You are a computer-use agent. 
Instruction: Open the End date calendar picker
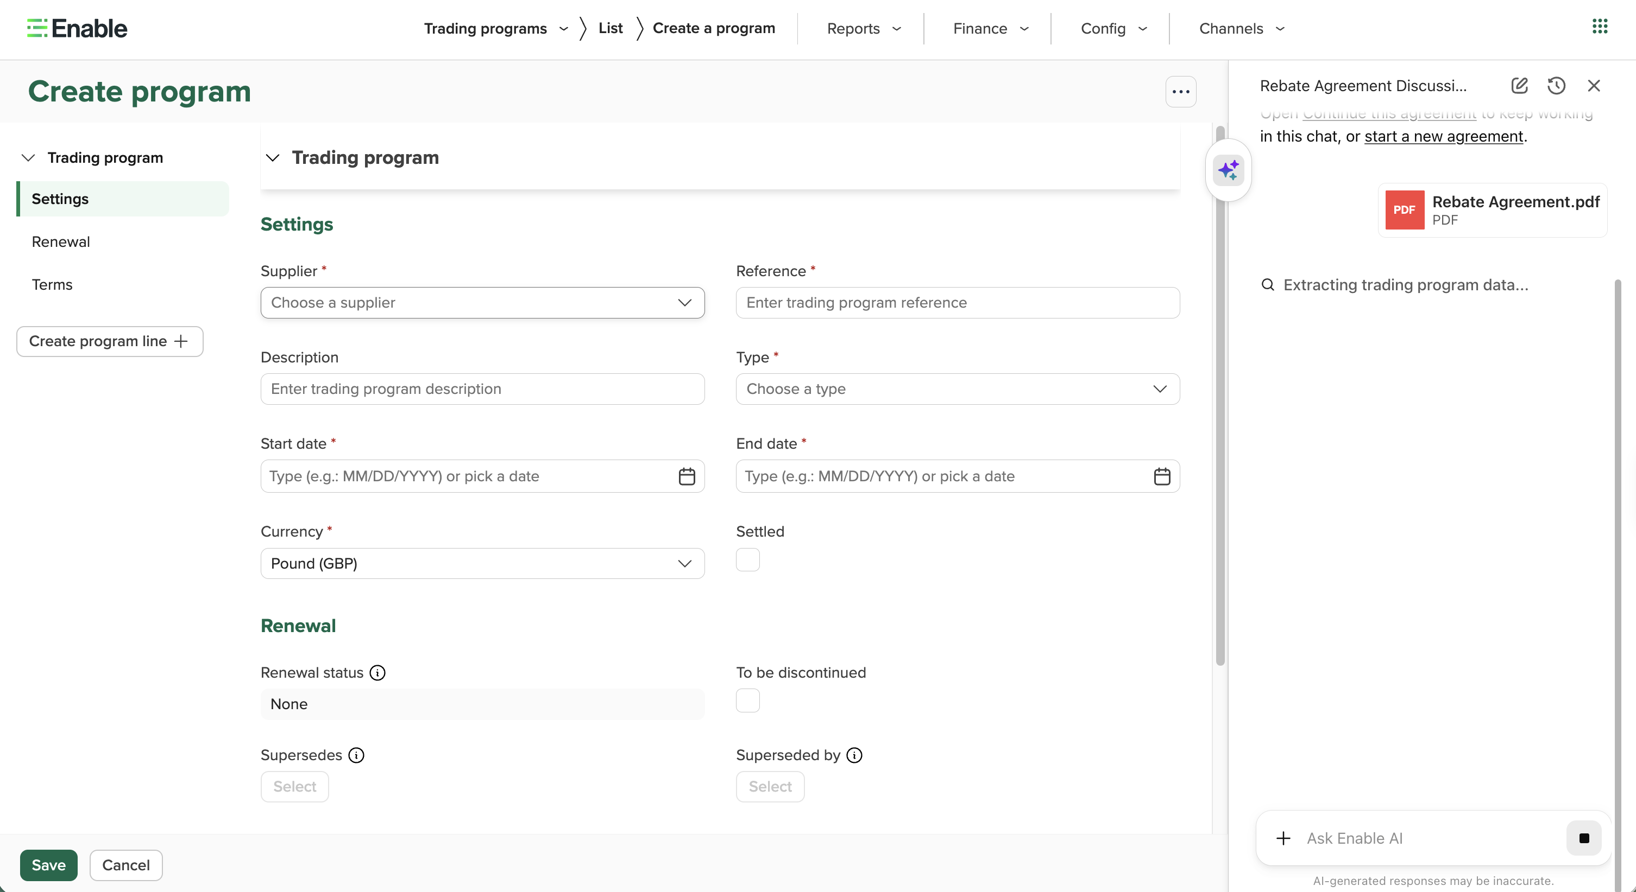pos(1162,476)
